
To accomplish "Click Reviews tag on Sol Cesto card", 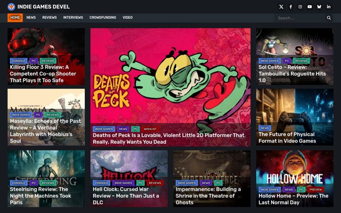I will point(301,61).
